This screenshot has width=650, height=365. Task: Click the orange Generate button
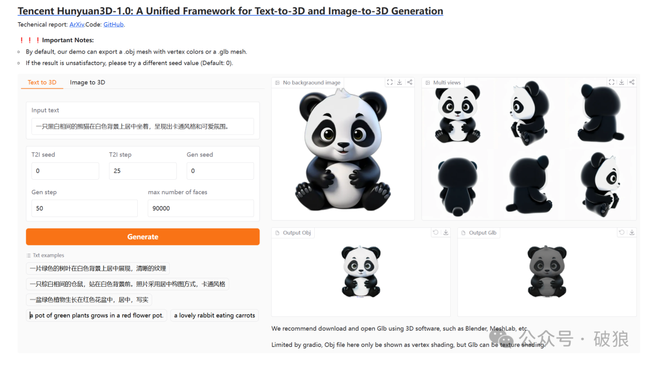coord(143,236)
